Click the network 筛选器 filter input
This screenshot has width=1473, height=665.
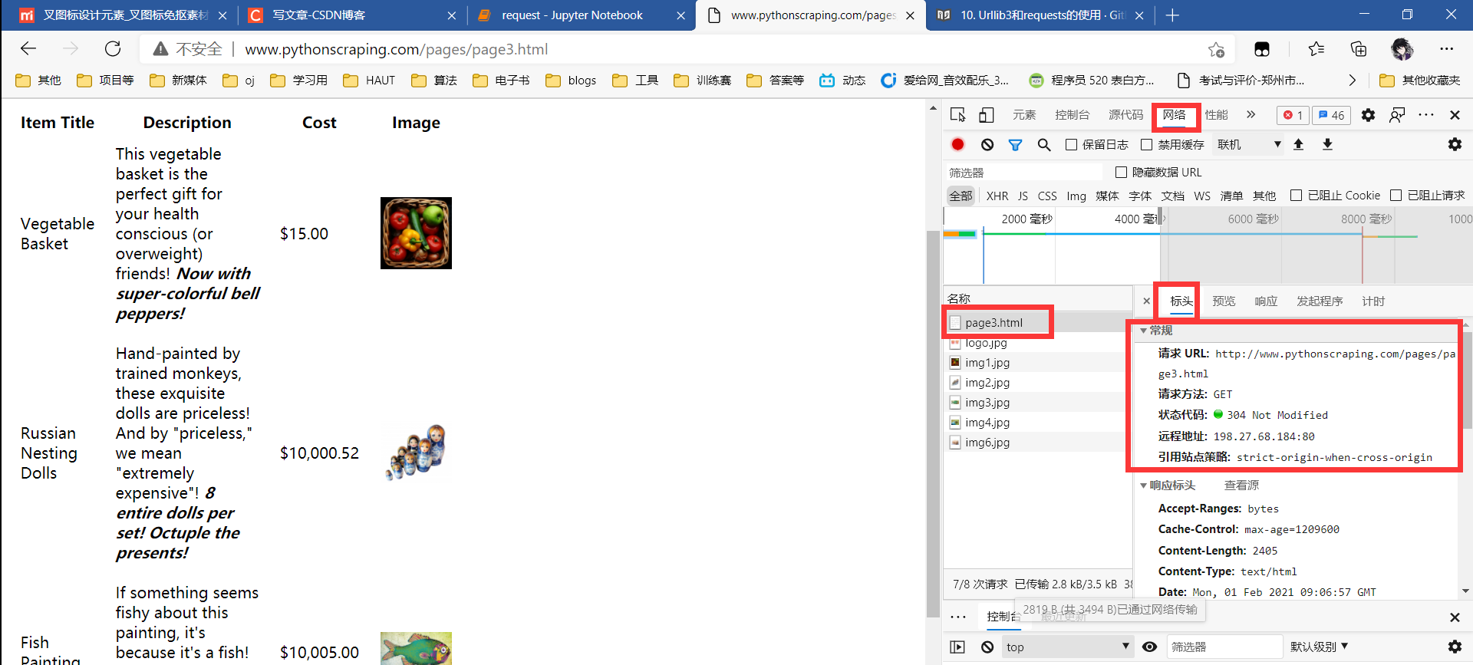tap(1025, 173)
